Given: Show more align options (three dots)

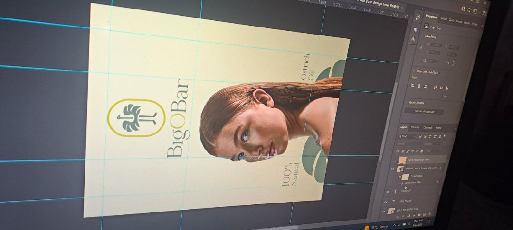Looking at the screenshot, I should point(446,97).
